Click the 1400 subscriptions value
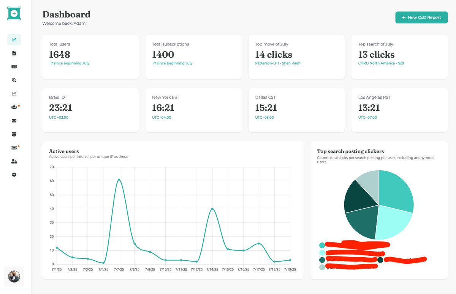 click(x=163, y=55)
